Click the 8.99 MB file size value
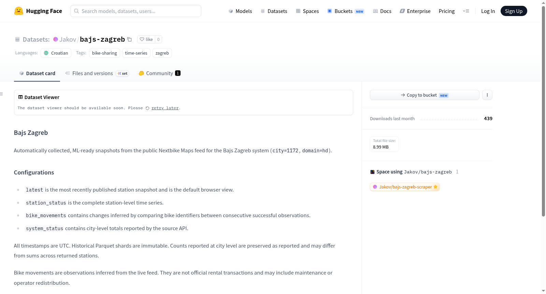Viewport: 546px width, 294px height. pos(381,147)
